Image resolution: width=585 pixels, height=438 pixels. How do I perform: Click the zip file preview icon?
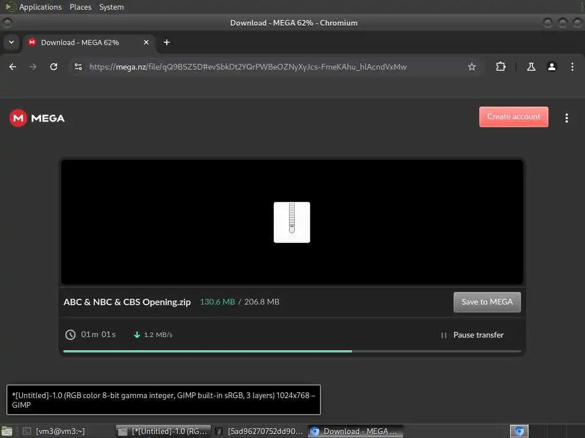[x=292, y=222]
